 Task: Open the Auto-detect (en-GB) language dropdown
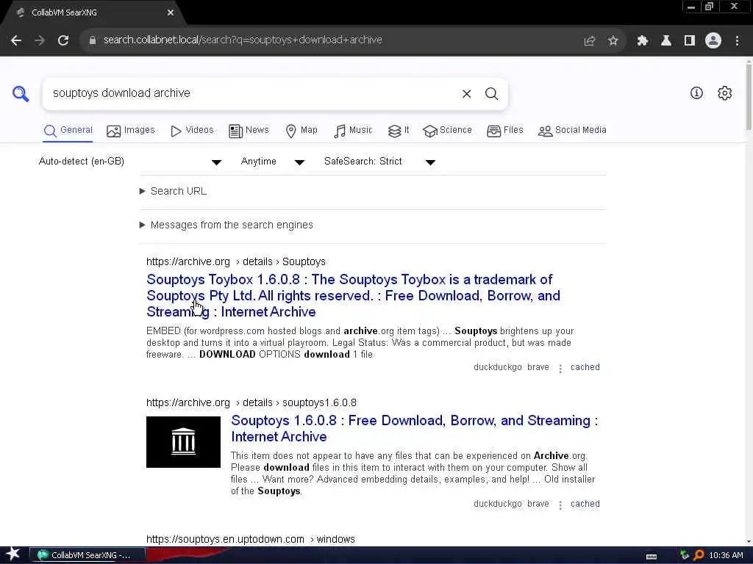[129, 162]
